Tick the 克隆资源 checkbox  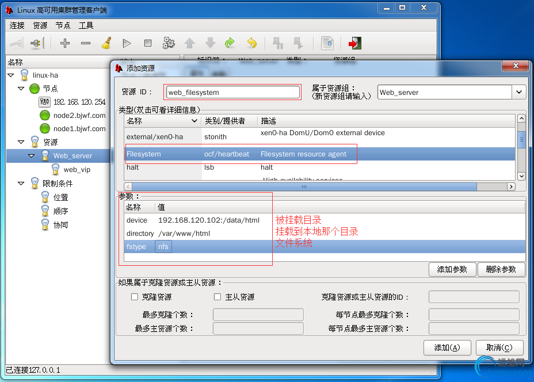click(135, 297)
